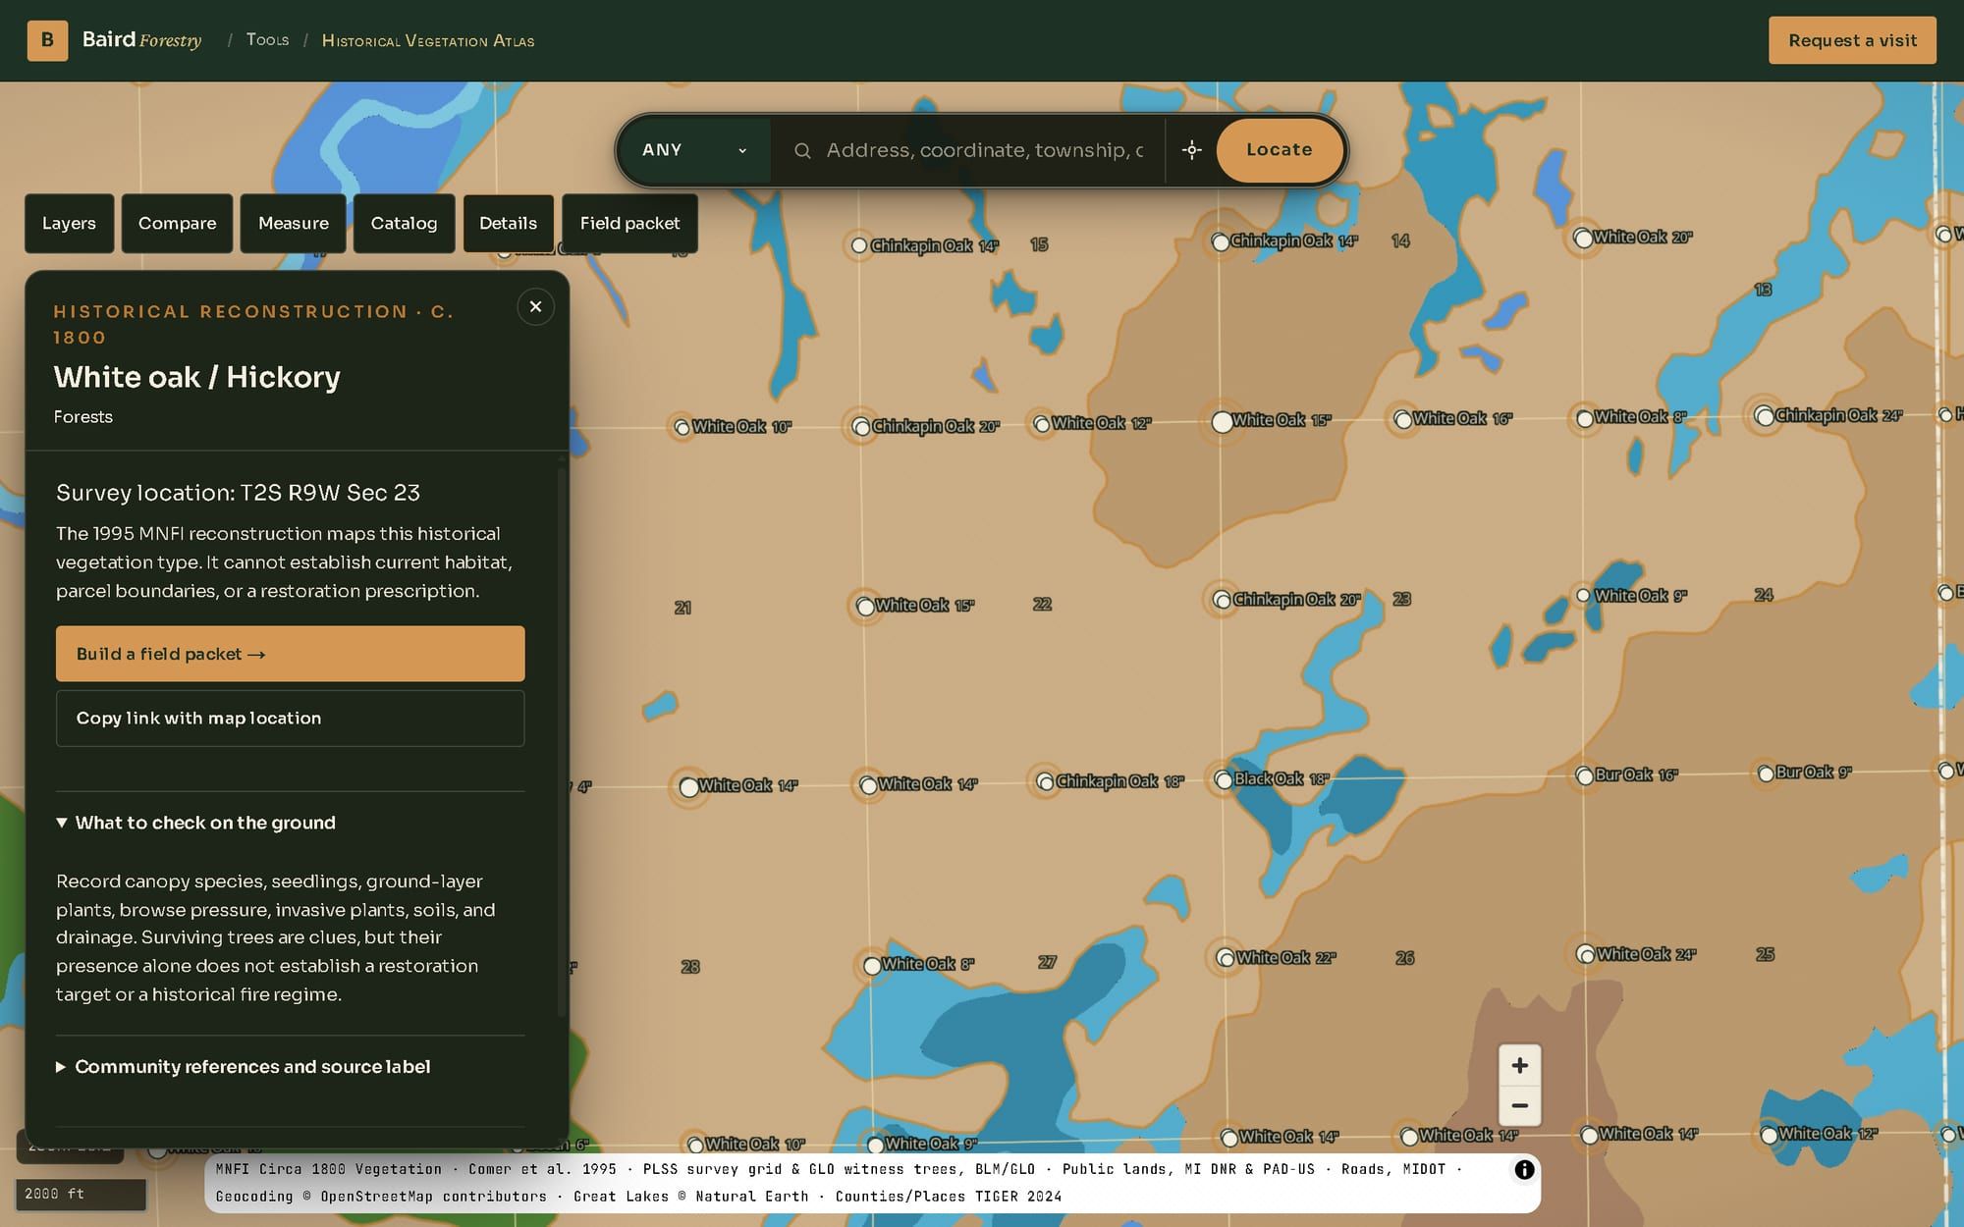This screenshot has height=1227, width=1964.
Task: Click Copy link with map location
Action: 290,719
